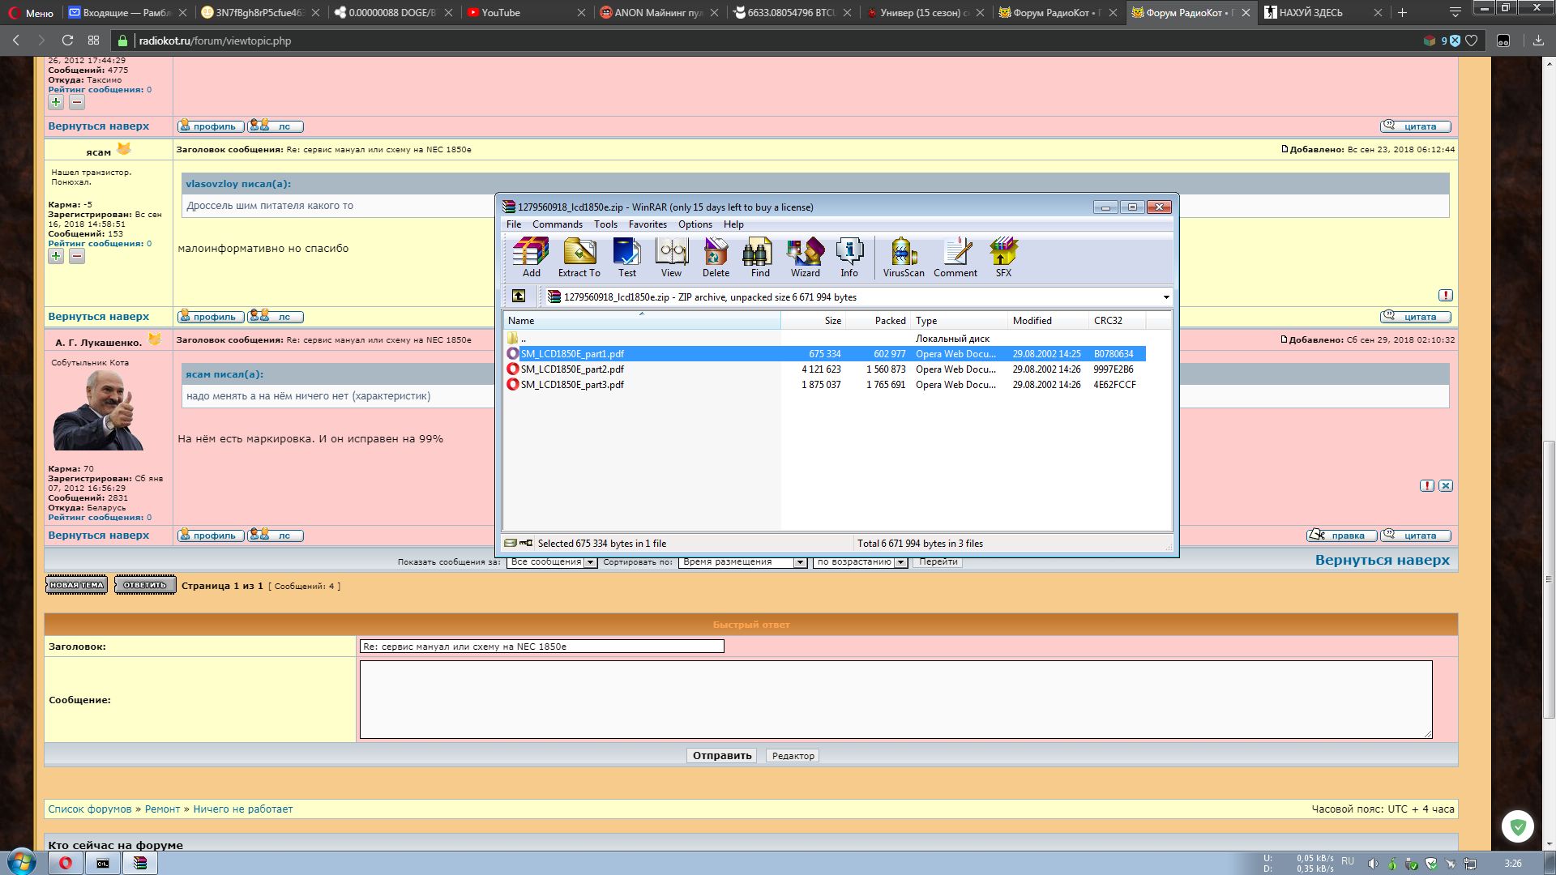Click the Extract To toolbar icon
This screenshot has width=1556, height=875.
point(579,258)
